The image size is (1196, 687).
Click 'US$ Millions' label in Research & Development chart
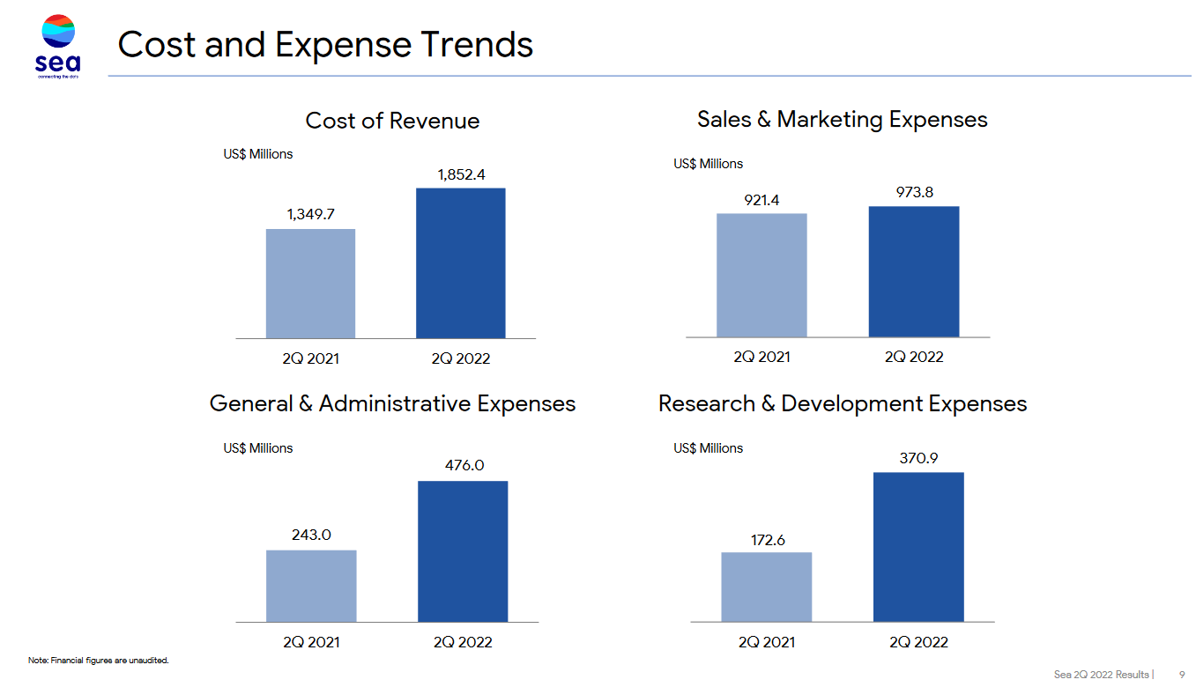pyautogui.click(x=709, y=448)
